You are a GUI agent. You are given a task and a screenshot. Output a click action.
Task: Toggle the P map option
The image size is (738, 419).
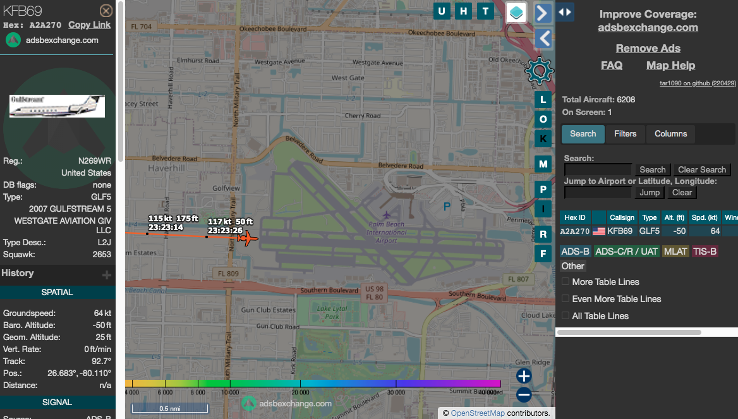coord(543,189)
